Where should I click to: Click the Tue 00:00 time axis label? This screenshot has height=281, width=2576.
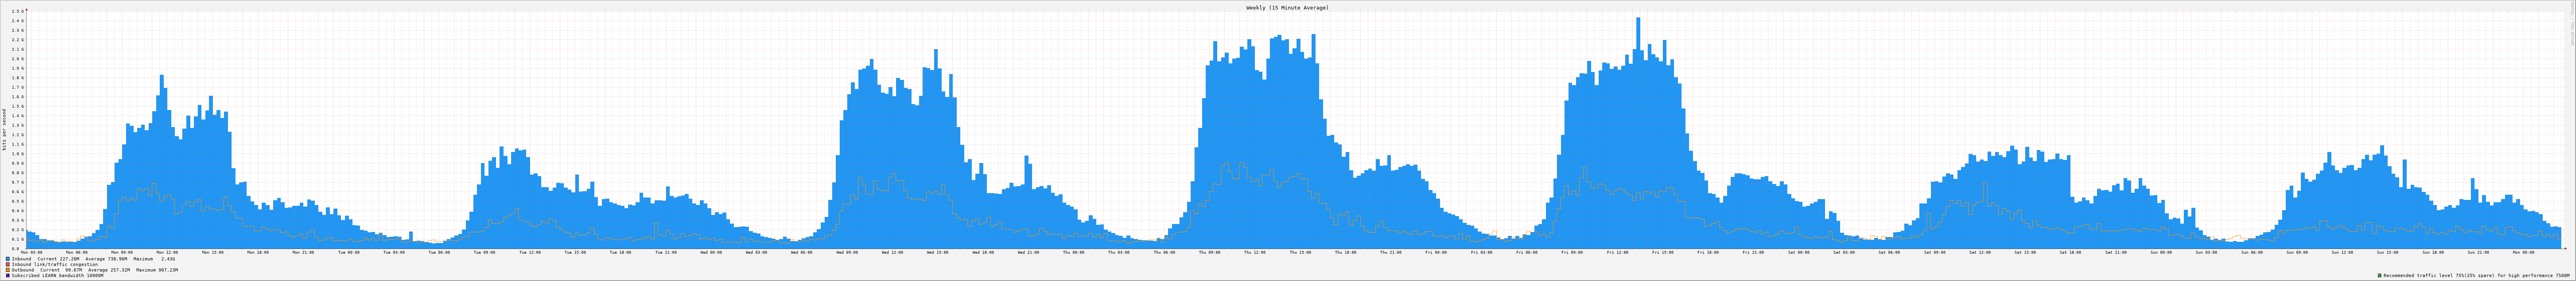(x=348, y=252)
